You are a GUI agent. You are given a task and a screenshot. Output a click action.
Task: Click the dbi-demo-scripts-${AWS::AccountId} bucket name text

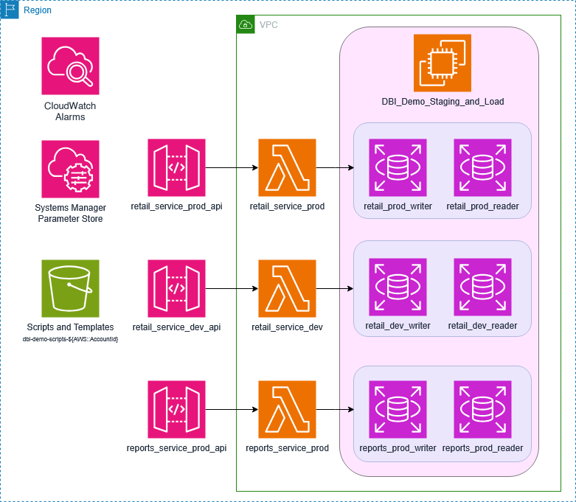coord(70,339)
